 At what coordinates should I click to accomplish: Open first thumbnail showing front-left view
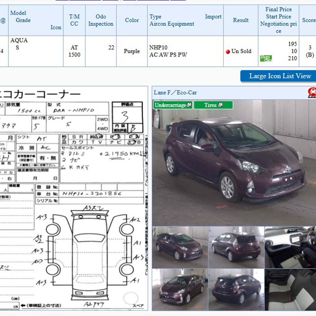pos(180,246)
